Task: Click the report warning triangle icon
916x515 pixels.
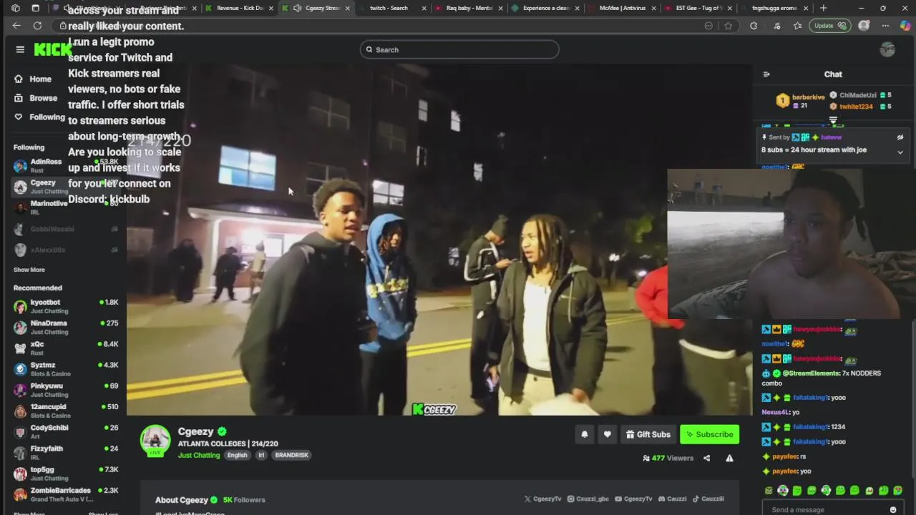Action: (x=729, y=458)
